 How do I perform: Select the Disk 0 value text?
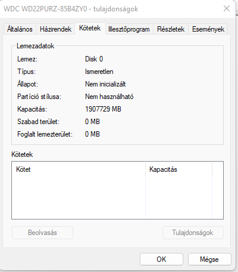coord(94,59)
